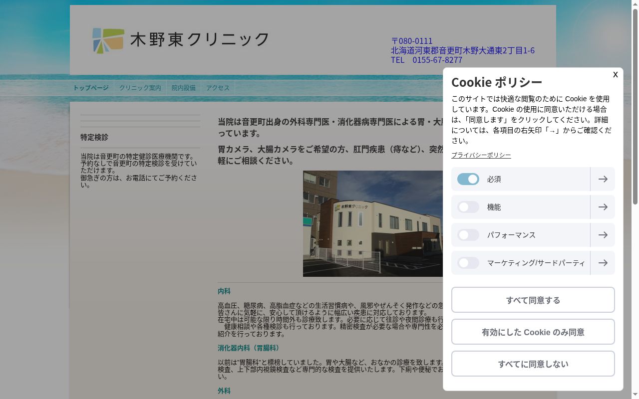Close the Cookie policy panel
The width and height of the screenshot is (639, 399).
(615, 75)
